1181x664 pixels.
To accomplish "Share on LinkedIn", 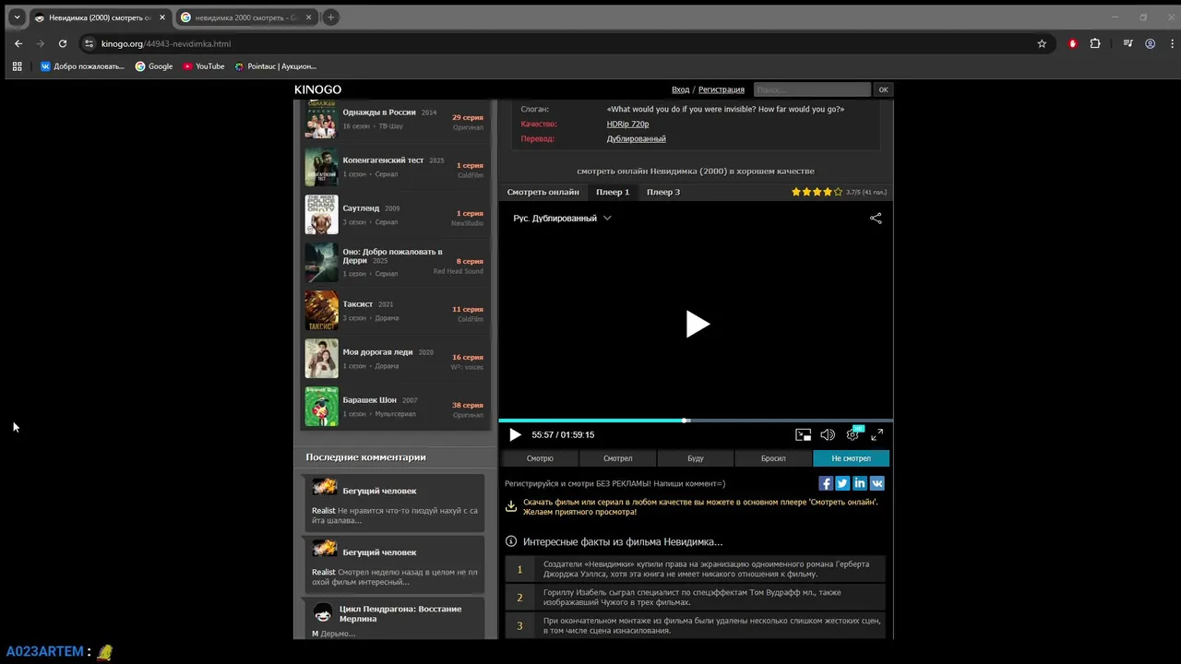I will click(860, 483).
